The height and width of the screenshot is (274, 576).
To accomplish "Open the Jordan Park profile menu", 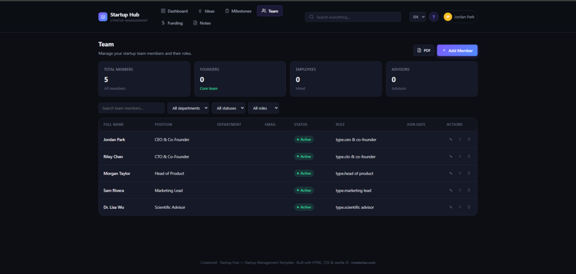I will tap(459, 17).
